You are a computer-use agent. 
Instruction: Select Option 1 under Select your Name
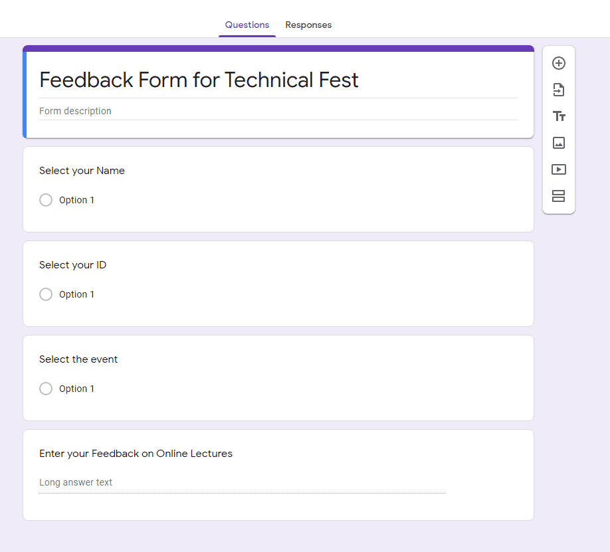click(46, 200)
